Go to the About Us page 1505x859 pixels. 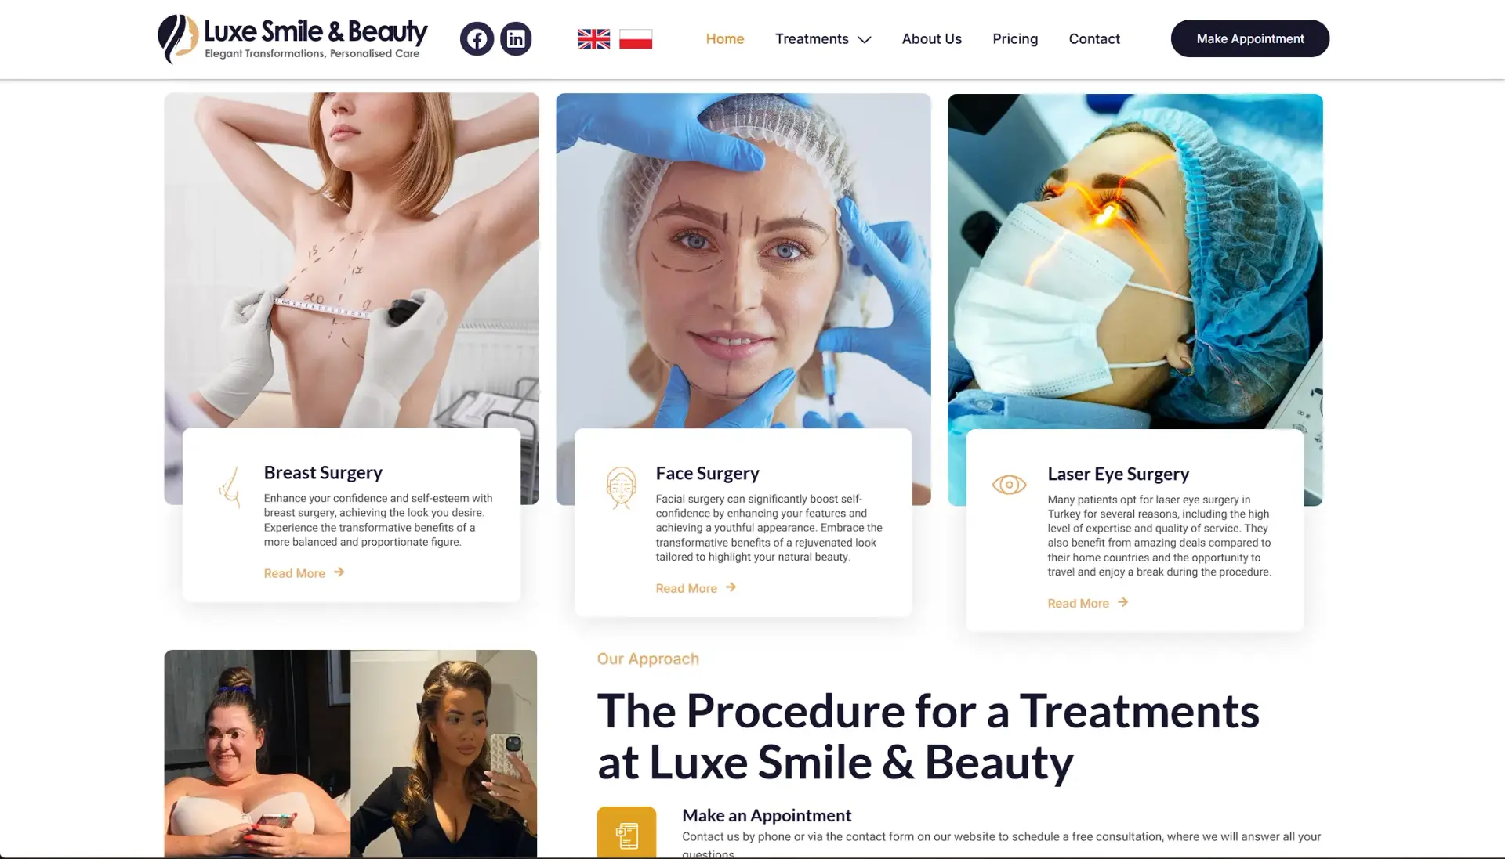coord(931,38)
